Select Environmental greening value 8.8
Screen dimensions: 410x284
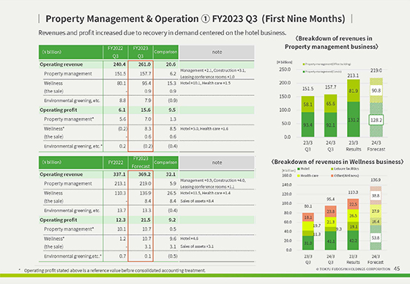123,101
